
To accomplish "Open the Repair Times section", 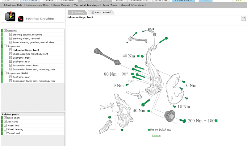I will (x=110, y=5).
